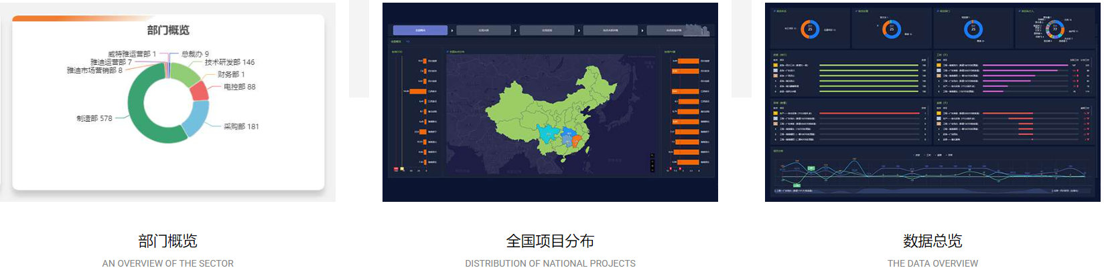The image size is (1106, 270).
Task: Click the multicolor donut showing 77
Action: tap(1055, 29)
